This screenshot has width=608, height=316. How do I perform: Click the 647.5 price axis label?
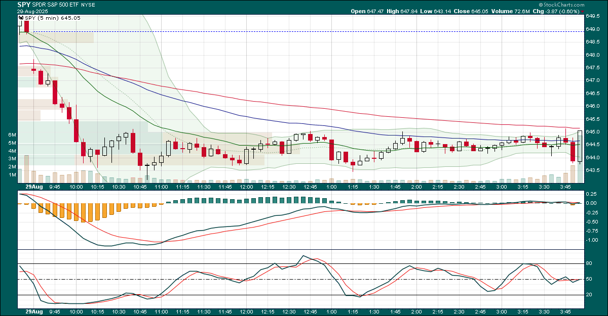pos(593,68)
